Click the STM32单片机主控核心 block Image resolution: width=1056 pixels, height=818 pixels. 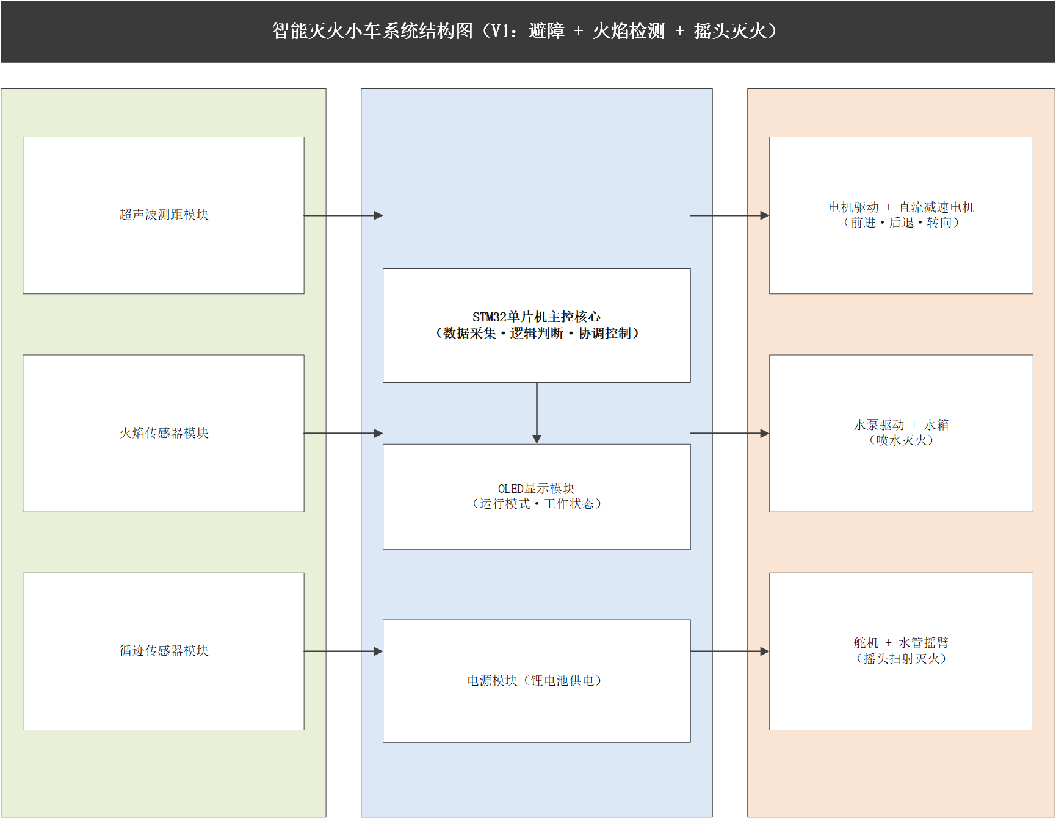537,326
